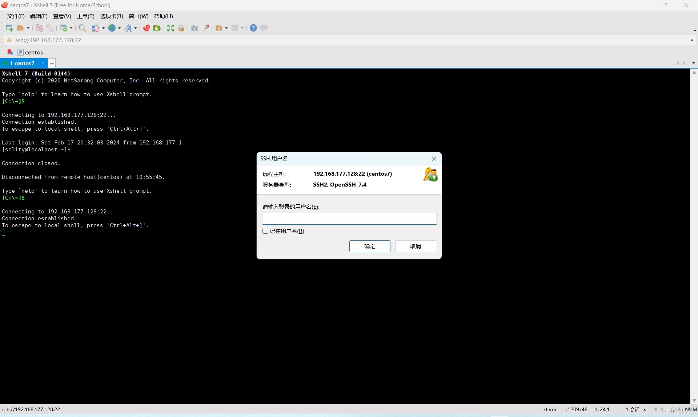Expand the Open folder dropdown arrow

click(x=28, y=28)
